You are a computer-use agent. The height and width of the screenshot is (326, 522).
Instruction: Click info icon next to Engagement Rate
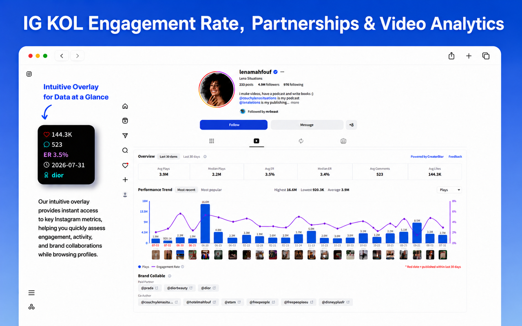(182, 267)
